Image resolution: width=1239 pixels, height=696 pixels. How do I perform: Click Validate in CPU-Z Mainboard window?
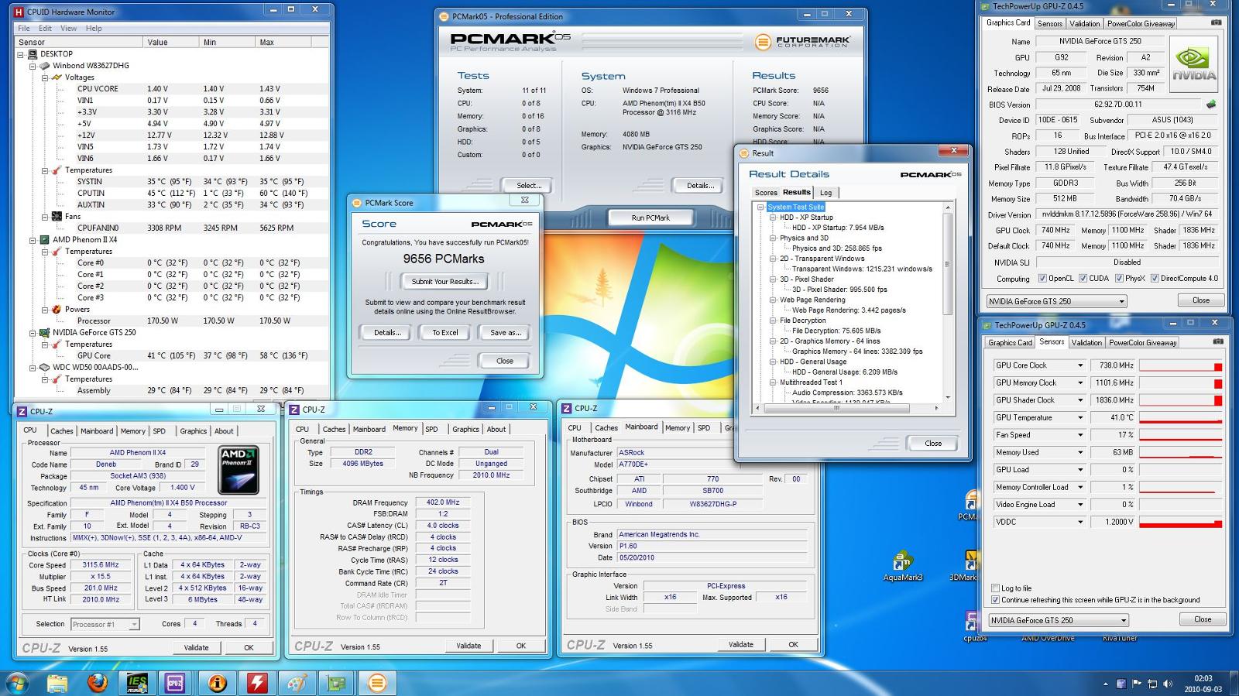pyautogui.click(x=741, y=644)
